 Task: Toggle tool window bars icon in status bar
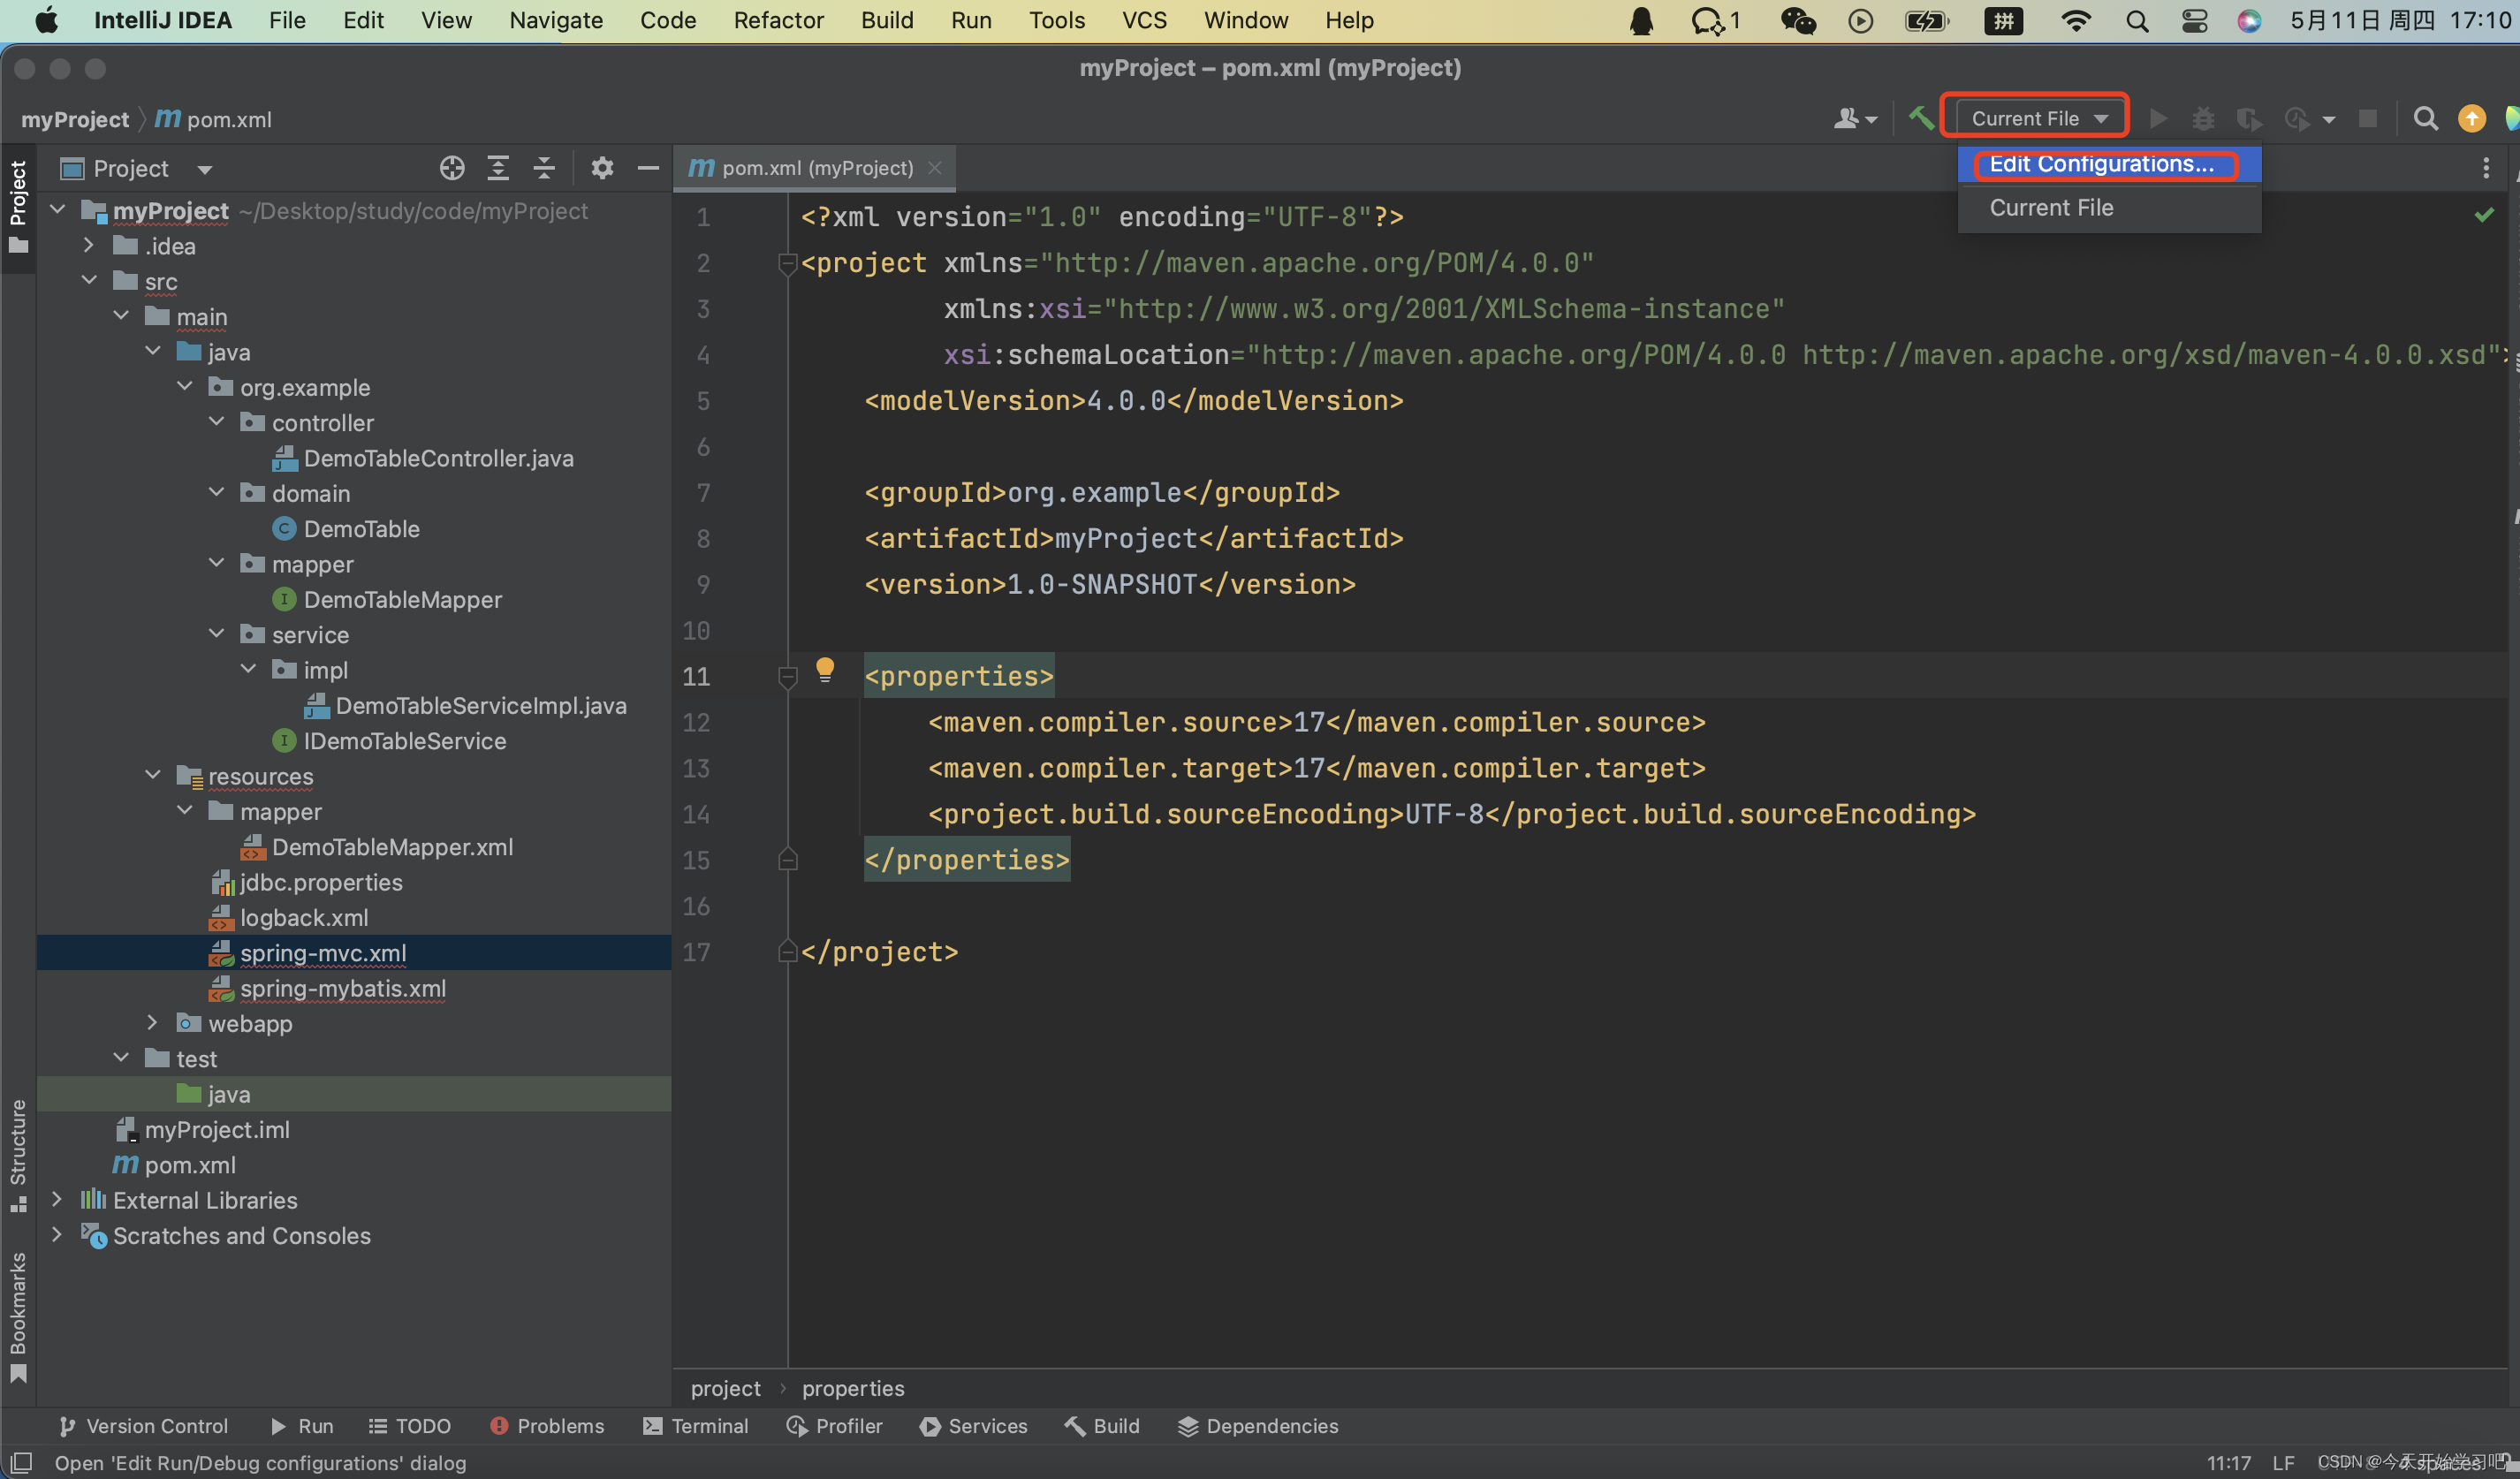(x=21, y=1462)
